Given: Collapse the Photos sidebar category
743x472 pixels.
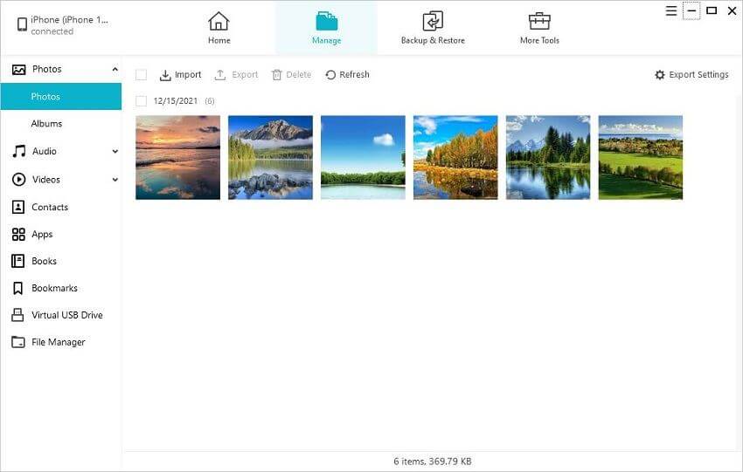Looking at the screenshot, I should click(115, 69).
